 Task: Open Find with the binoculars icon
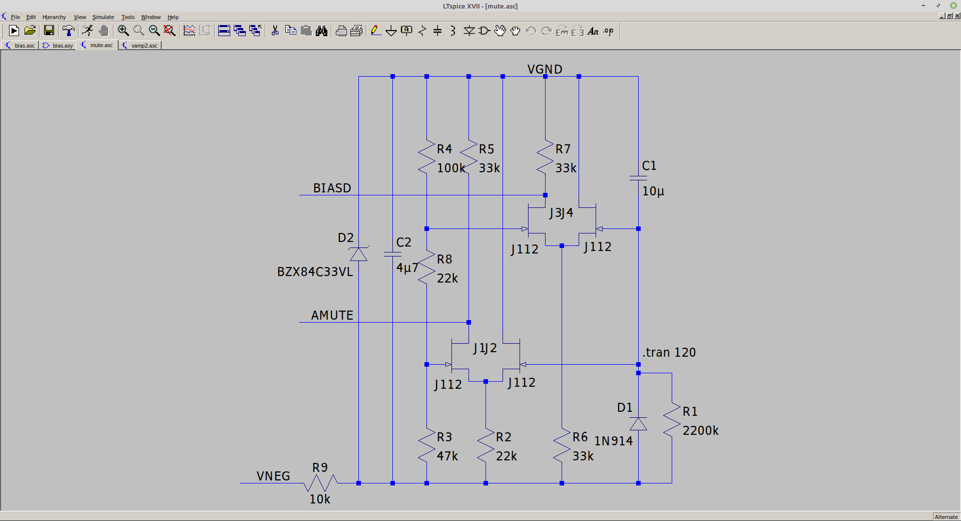[x=321, y=31]
